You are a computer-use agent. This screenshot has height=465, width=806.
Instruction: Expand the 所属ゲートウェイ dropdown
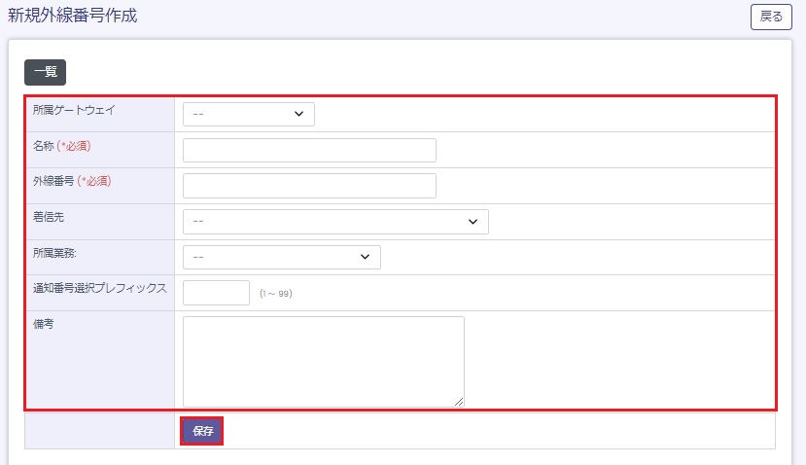(249, 114)
